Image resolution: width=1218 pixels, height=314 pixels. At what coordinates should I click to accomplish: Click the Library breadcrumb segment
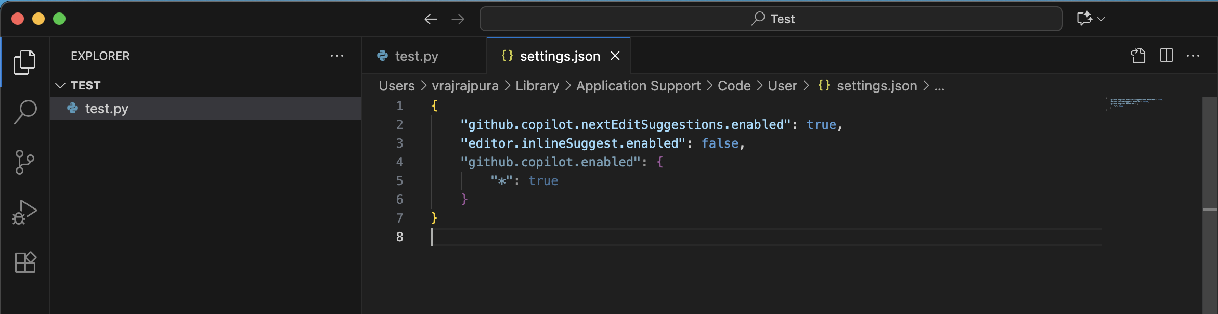537,86
